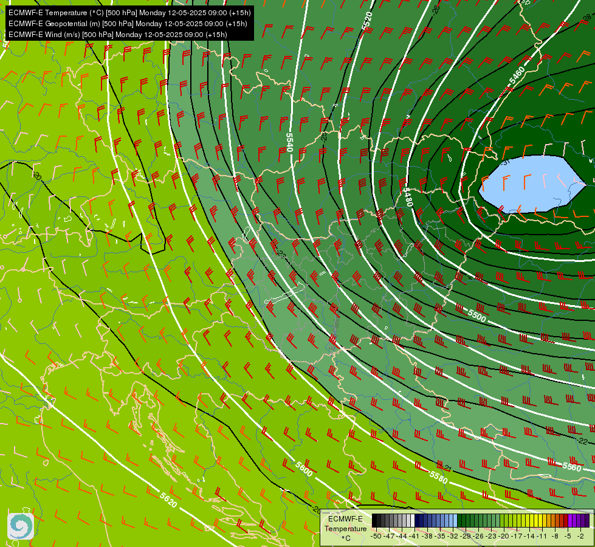The height and width of the screenshot is (547, 595).
Task: Select the ECMWF-E Geopotential 500 hPa title line
Action: click(x=128, y=24)
